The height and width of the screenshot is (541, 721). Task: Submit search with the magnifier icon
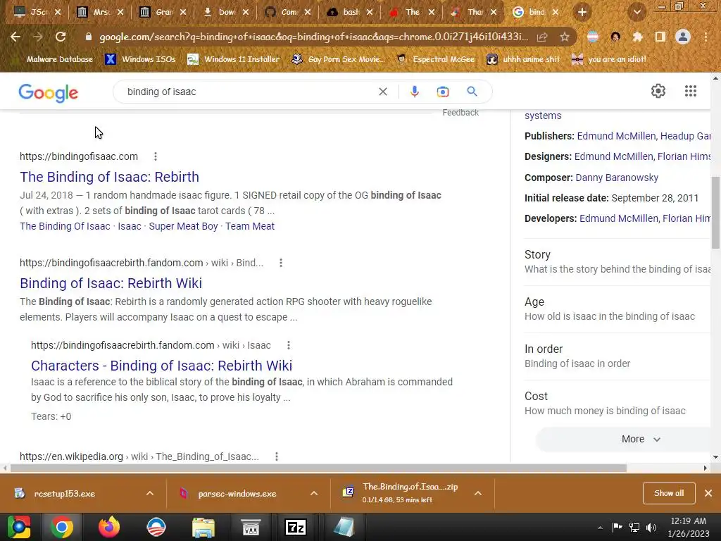coord(472,92)
